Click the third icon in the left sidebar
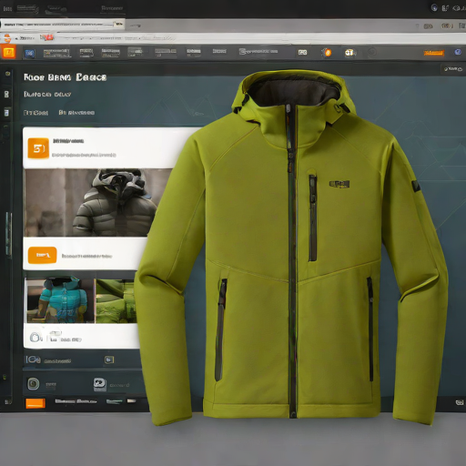This screenshot has height=466, width=466. point(6,113)
